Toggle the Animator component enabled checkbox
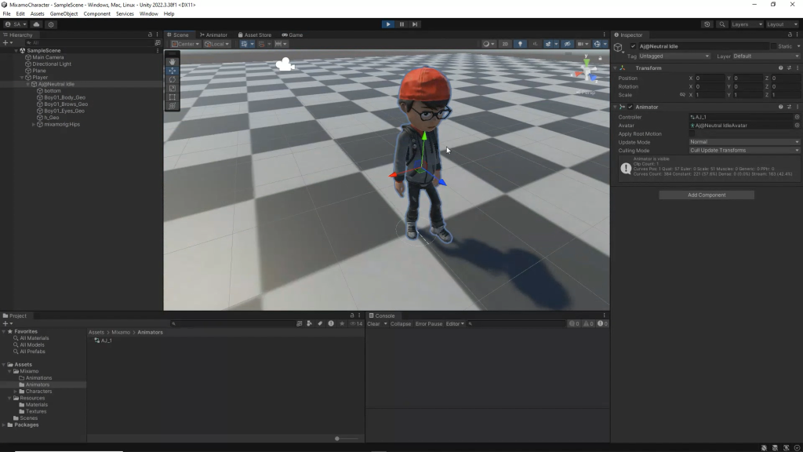The width and height of the screenshot is (803, 452). 630,107
